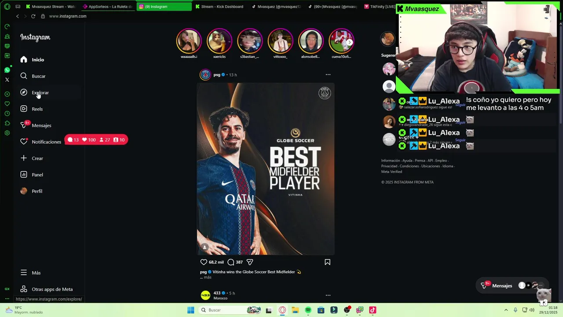Open Mensajes in left sidebar

36,125
